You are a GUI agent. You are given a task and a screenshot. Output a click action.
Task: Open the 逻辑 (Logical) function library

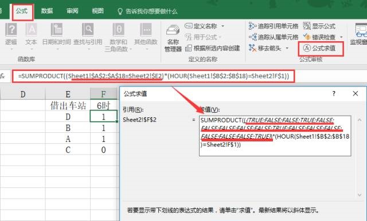coord(11,36)
